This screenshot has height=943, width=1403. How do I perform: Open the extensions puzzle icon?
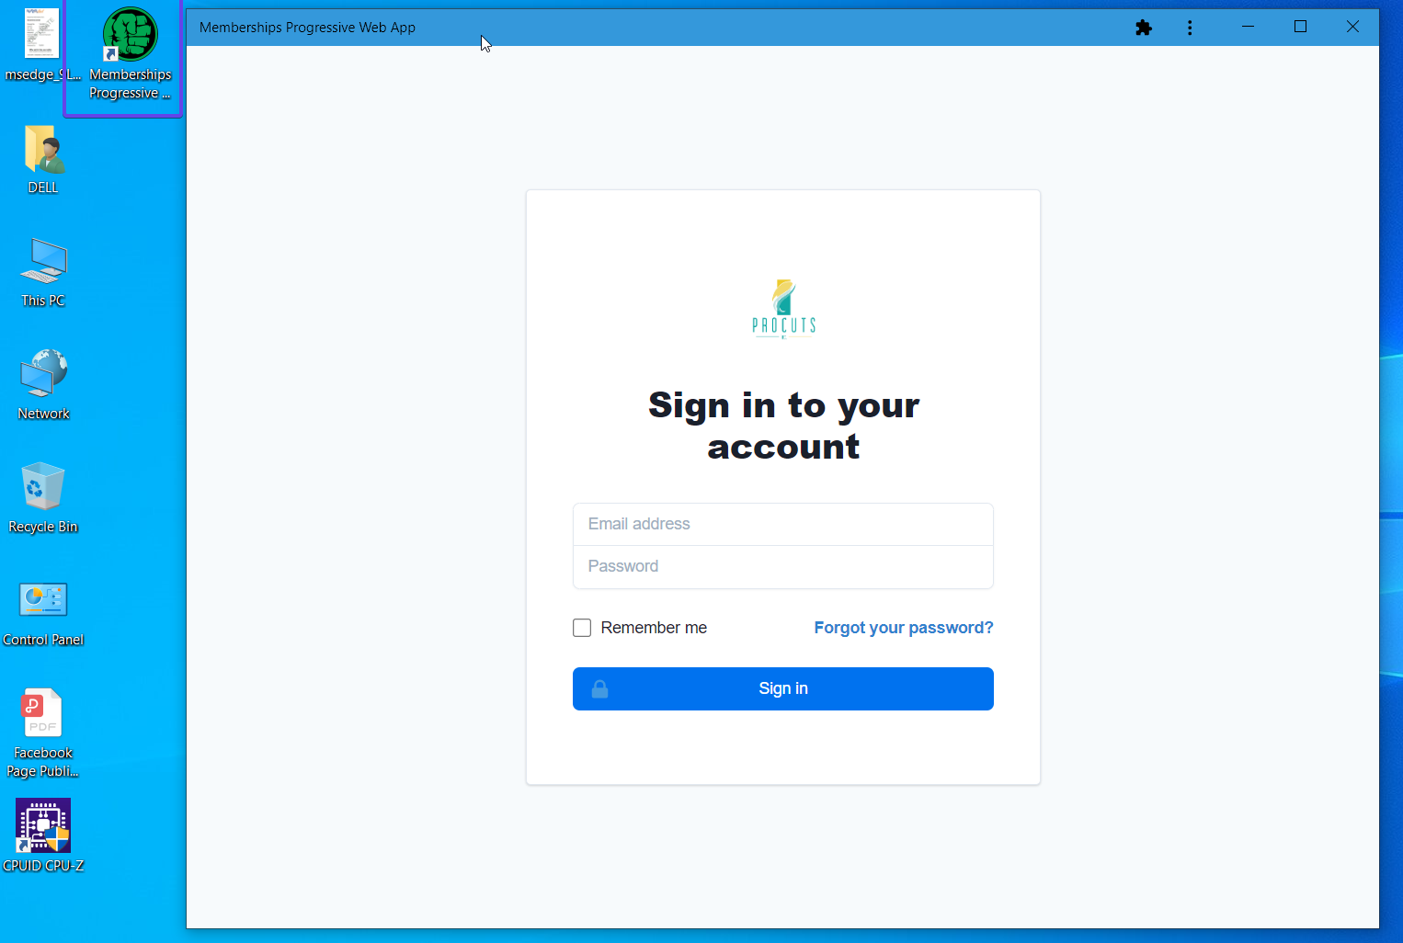coord(1144,28)
